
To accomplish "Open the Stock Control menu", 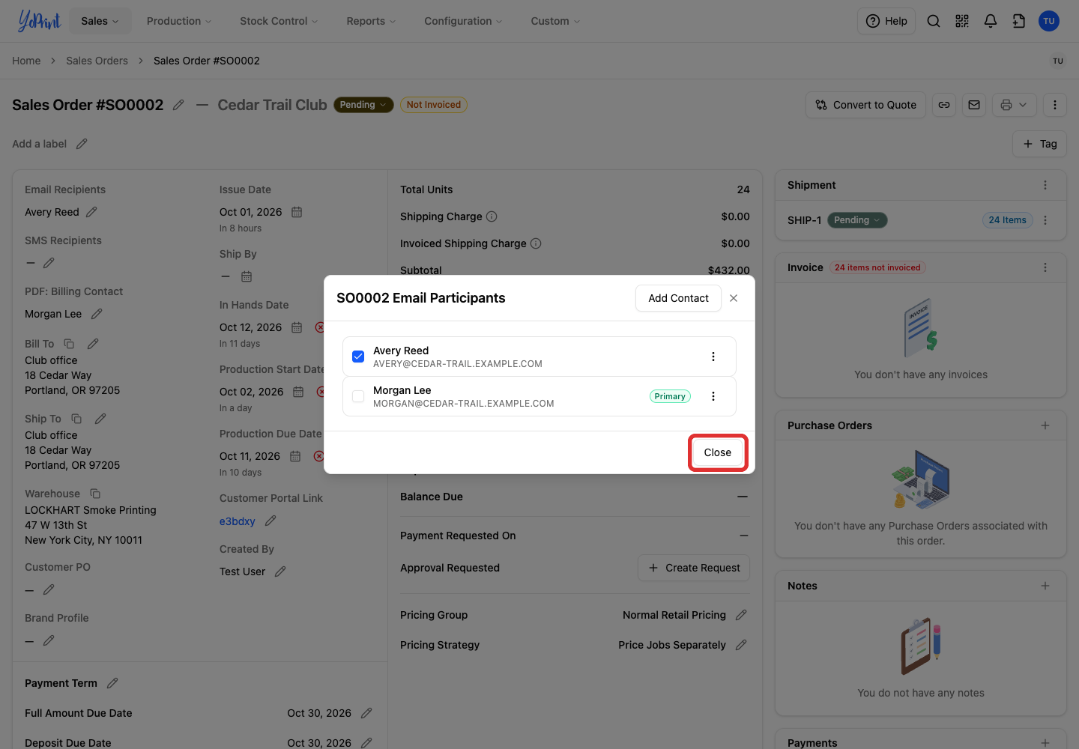I will 279,21.
